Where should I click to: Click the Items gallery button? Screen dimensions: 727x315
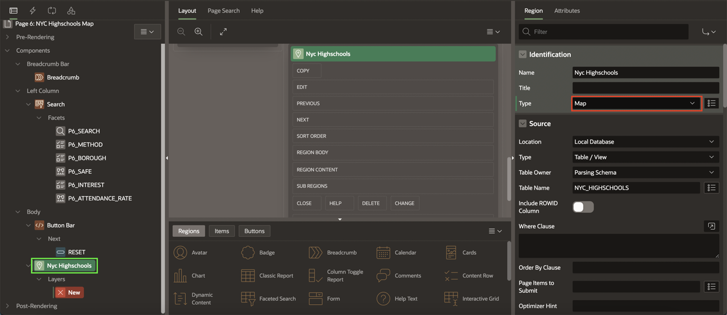coord(222,231)
